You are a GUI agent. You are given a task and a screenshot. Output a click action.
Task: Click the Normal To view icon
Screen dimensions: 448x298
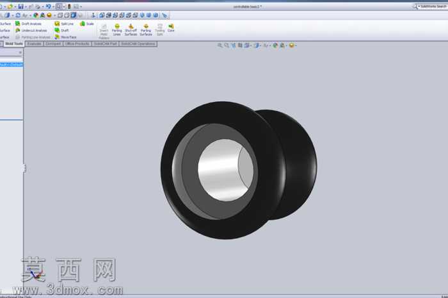point(93,15)
